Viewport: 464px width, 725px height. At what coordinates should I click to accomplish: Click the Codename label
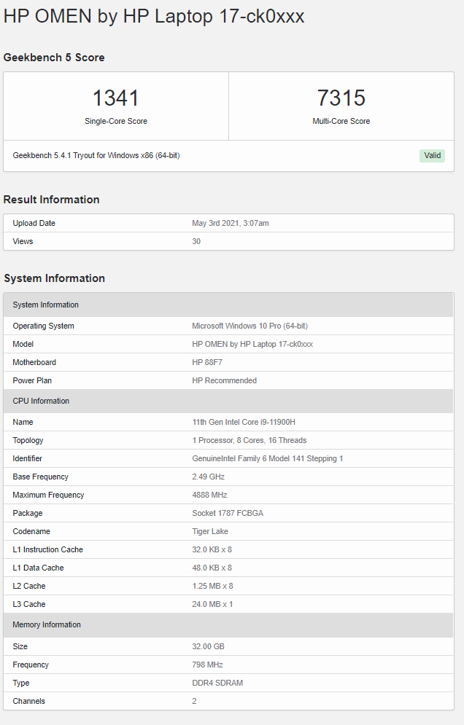tap(31, 531)
